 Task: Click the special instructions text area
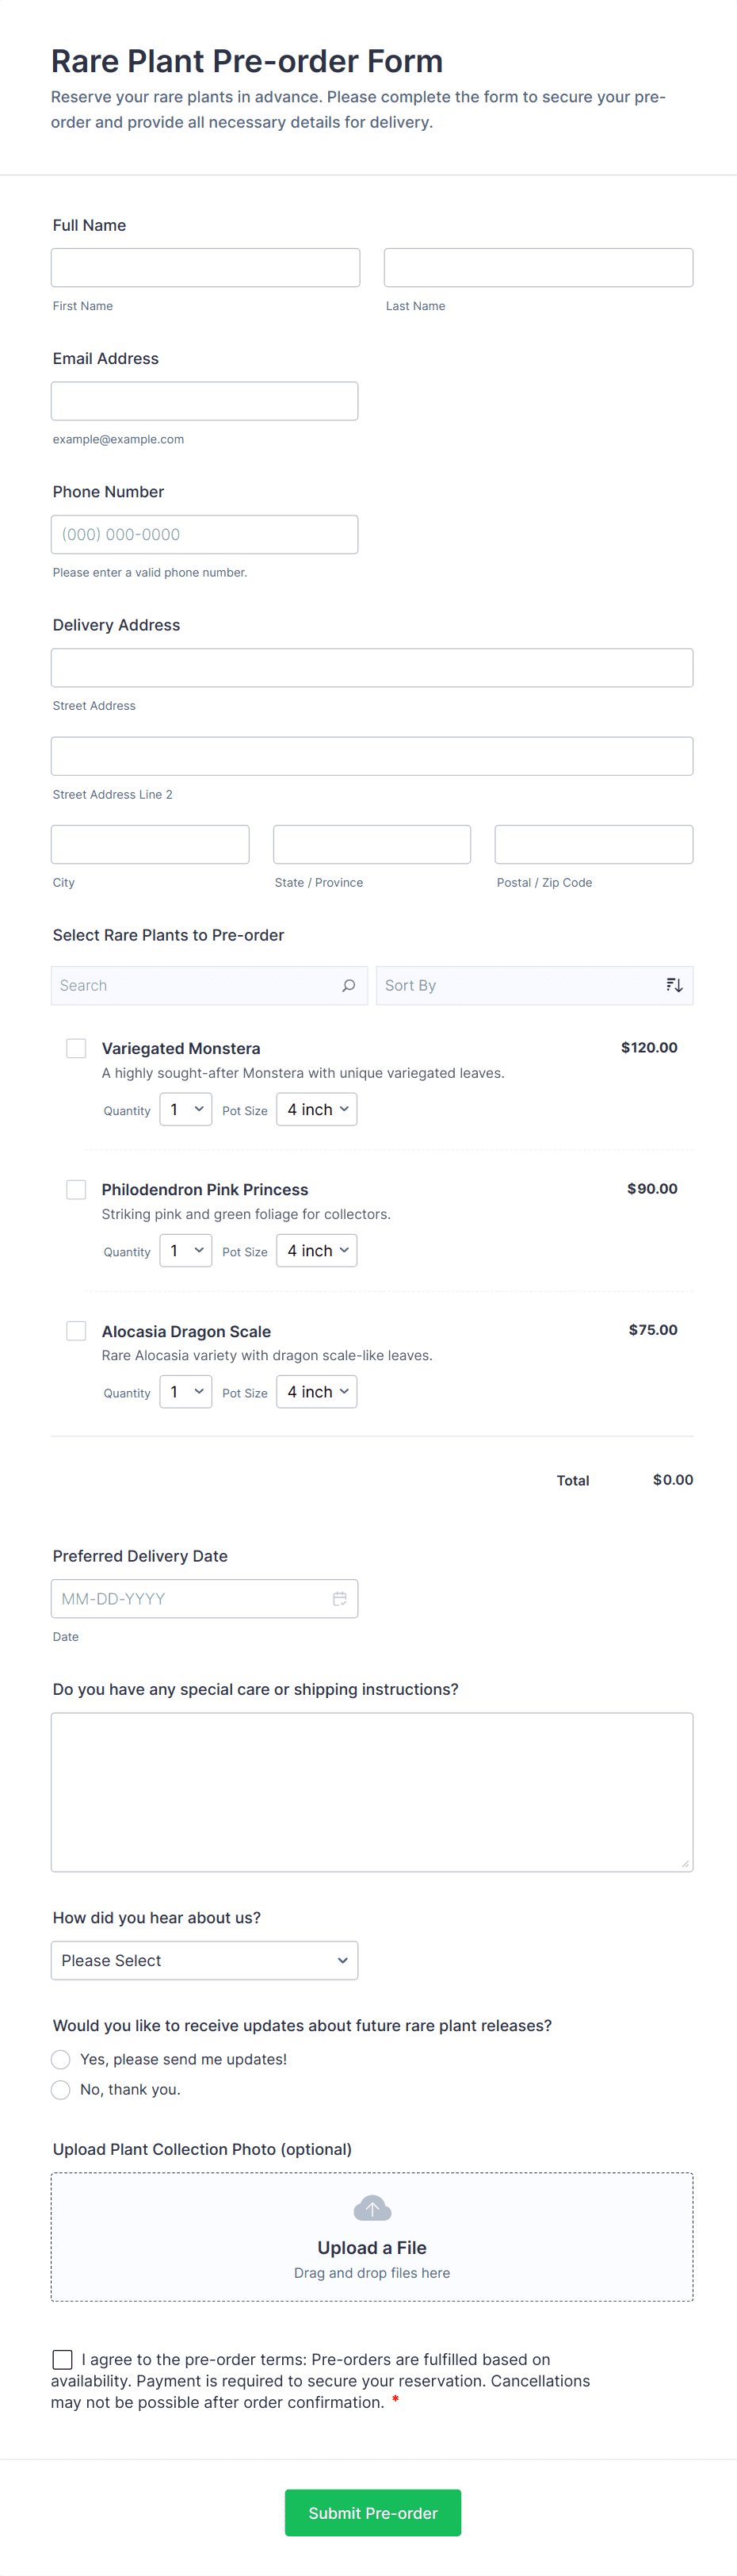372,1791
